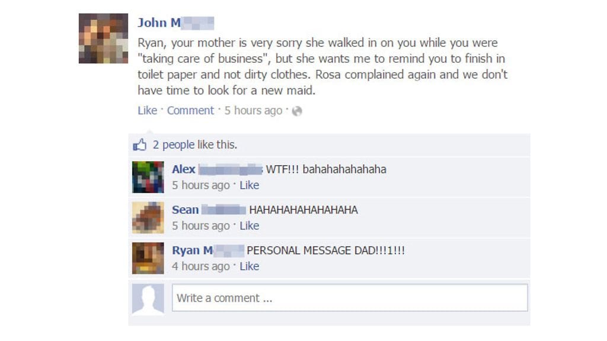Click Comment link under the post
607x341 pixels.
(190, 111)
